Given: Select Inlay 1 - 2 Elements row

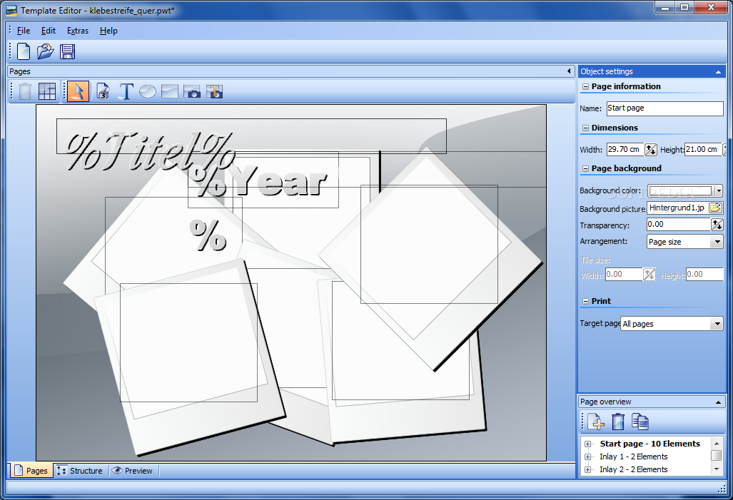Looking at the screenshot, I should pyautogui.click(x=633, y=456).
